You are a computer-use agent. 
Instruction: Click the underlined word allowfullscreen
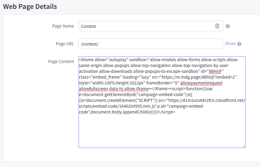[x=94, y=89]
